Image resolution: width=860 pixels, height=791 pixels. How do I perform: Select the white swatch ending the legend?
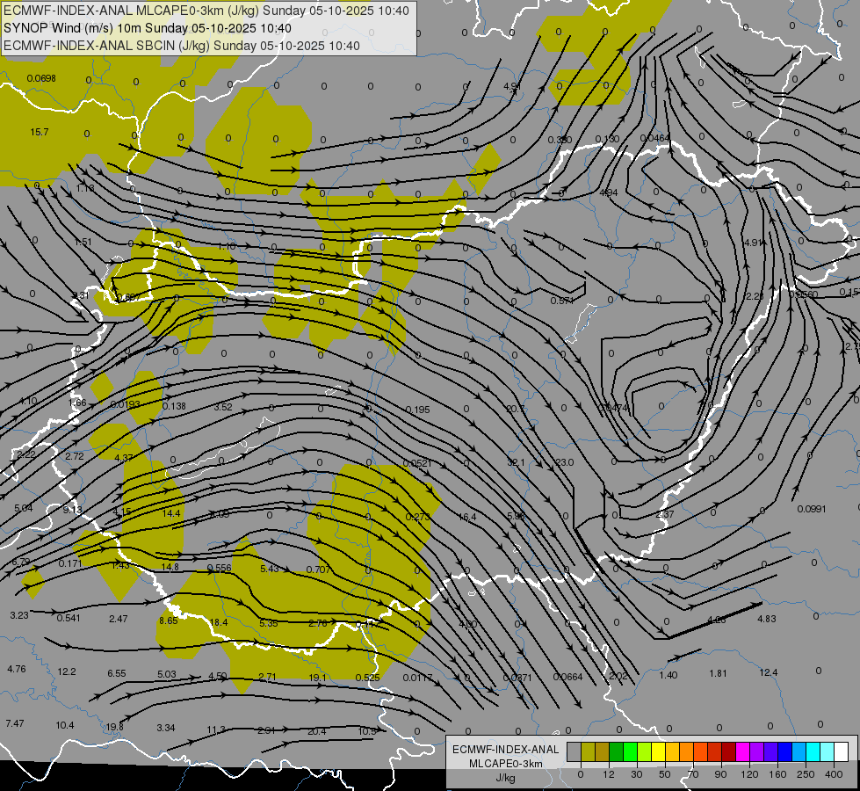[x=841, y=751]
